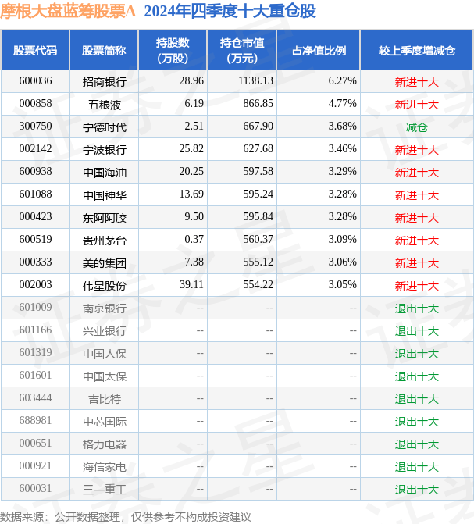
Task: Click stock name 南京银行
Action: tap(105, 308)
